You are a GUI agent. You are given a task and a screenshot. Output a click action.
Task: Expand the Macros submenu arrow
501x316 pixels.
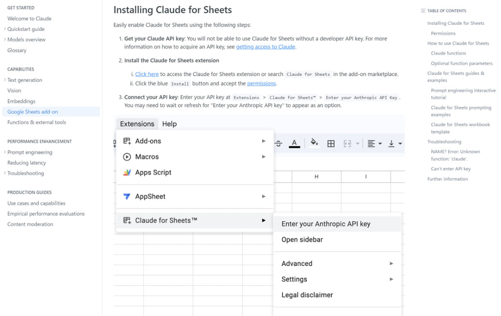263,157
